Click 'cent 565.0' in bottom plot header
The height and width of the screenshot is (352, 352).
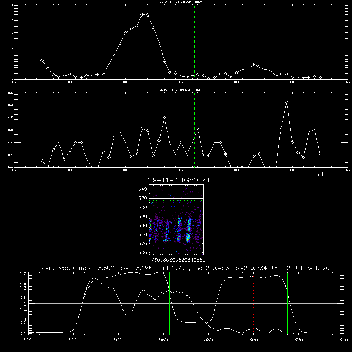coord(59,268)
